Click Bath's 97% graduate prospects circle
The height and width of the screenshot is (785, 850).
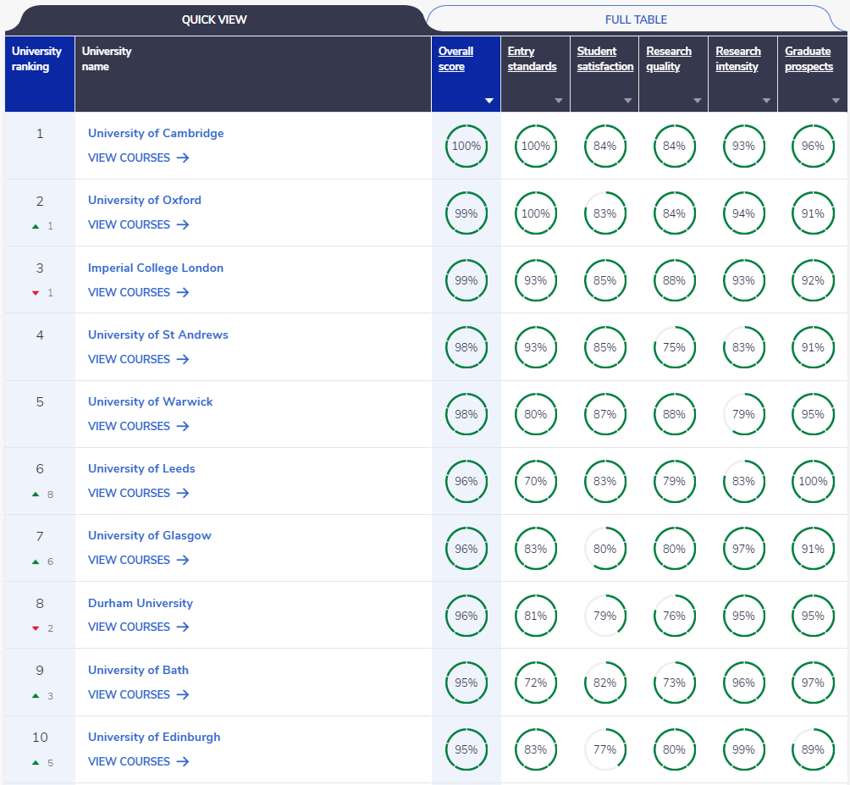[x=813, y=683]
